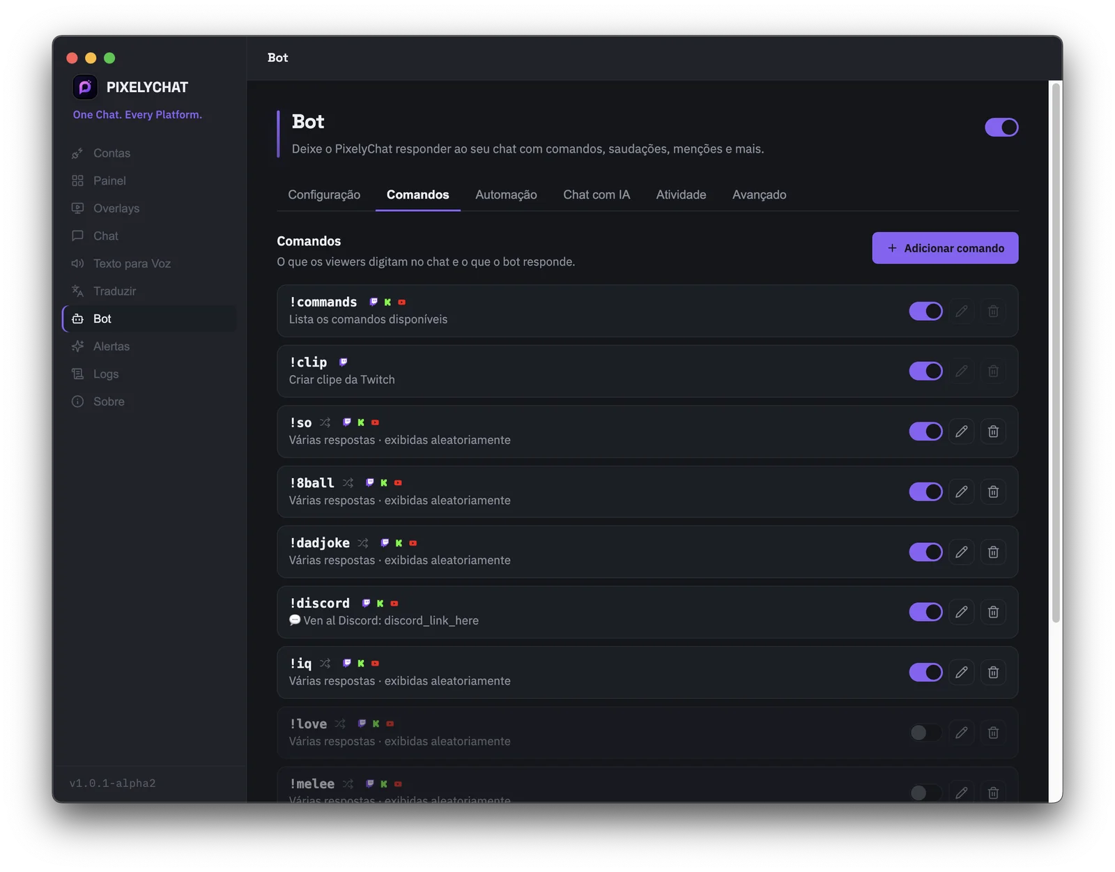Click 'Lista os comandos disponíveis' description
The width and height of the screenshot is (1115, 872).
pos(369,319)
